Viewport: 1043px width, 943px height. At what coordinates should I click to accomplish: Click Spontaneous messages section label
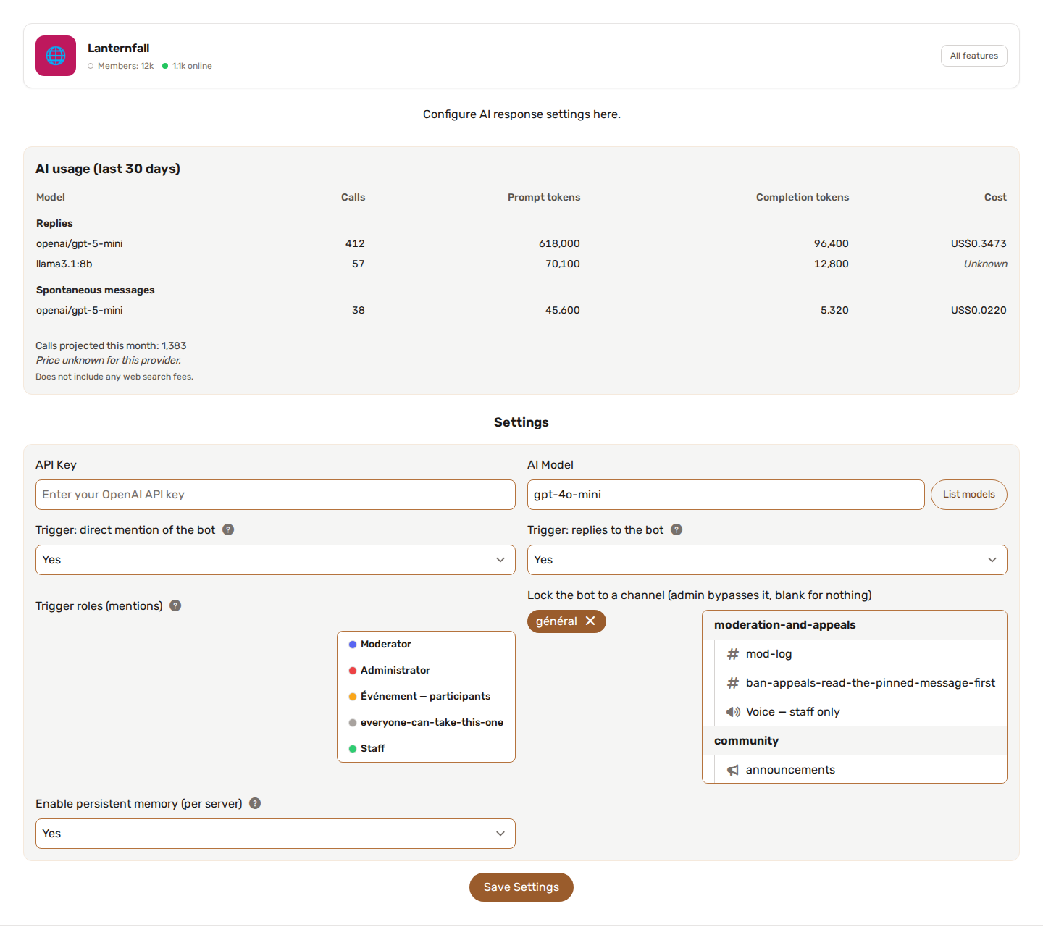pos(96,290)
